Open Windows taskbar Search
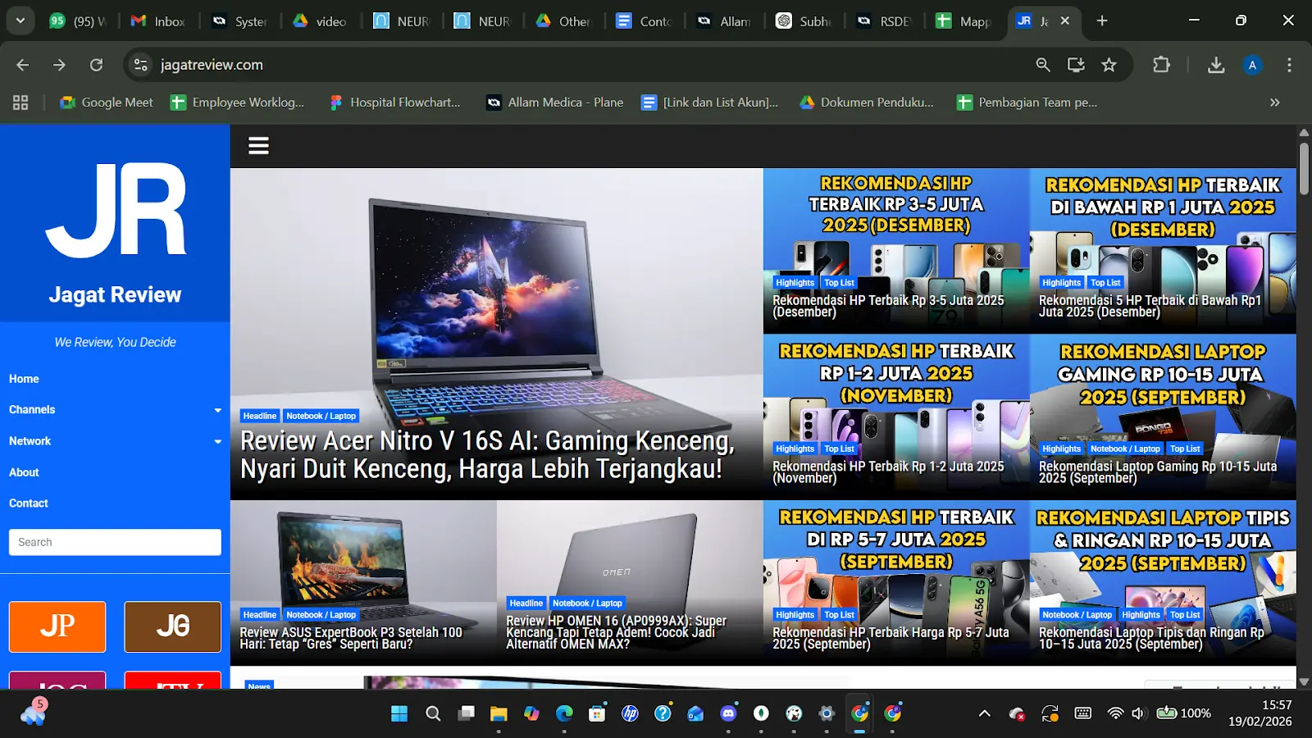1312x738 pixels. click(433, 713)
